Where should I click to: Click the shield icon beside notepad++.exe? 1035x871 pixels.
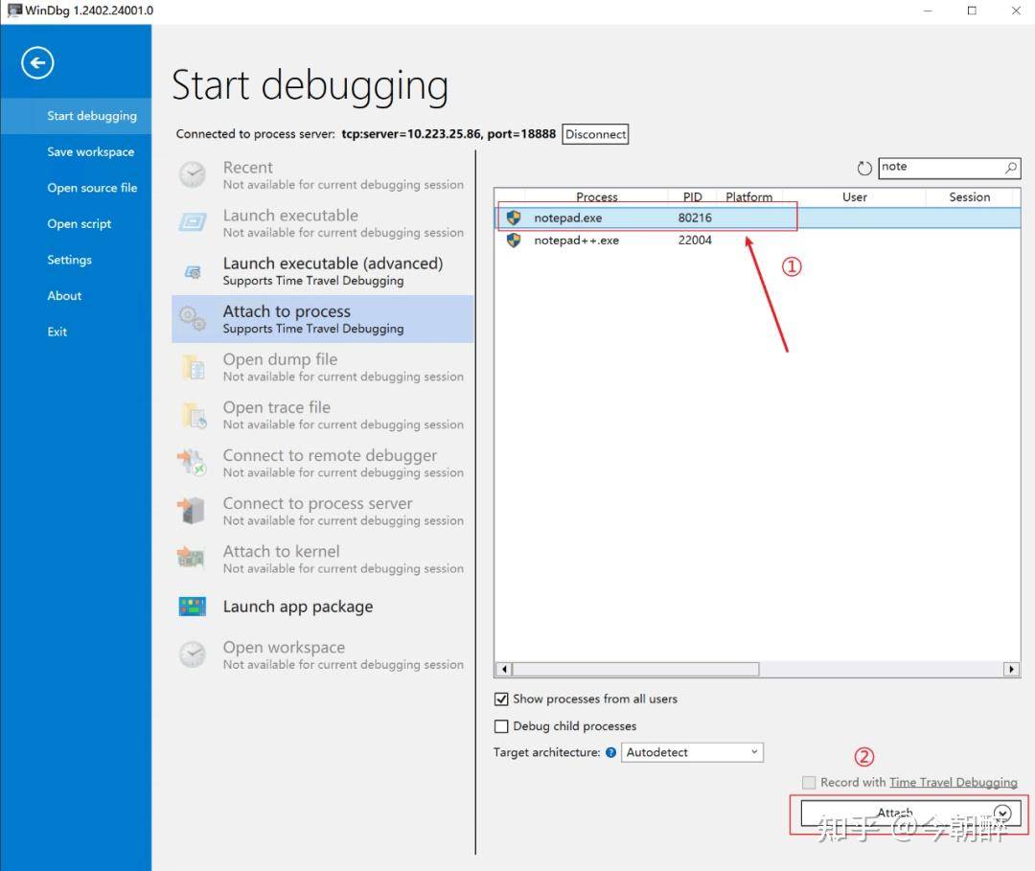(x=514, y=241)
